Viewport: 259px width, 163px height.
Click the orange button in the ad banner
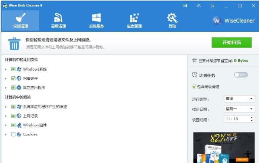242,160
